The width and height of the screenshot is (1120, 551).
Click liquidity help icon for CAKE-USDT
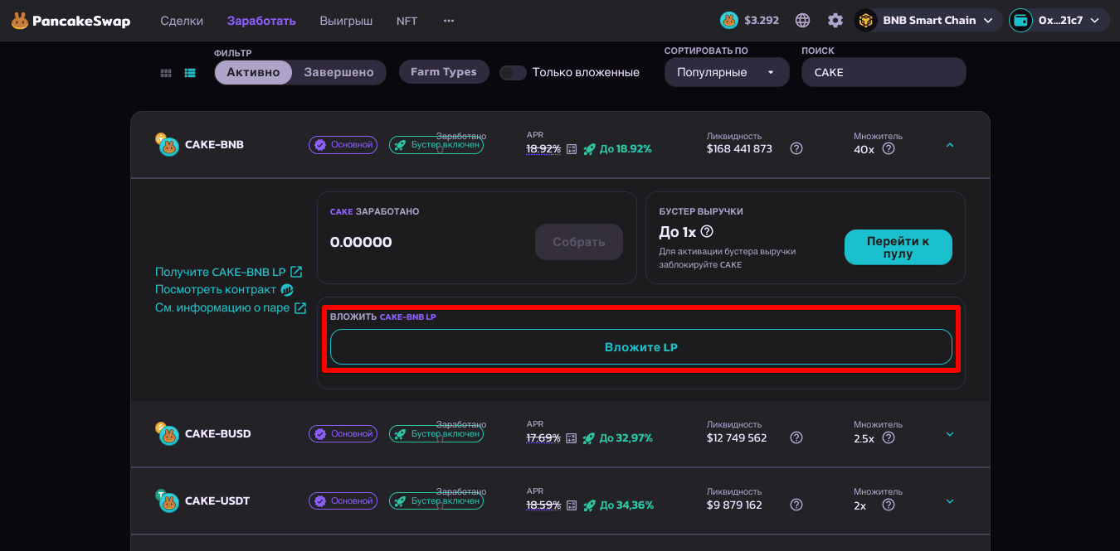(796, 505)
